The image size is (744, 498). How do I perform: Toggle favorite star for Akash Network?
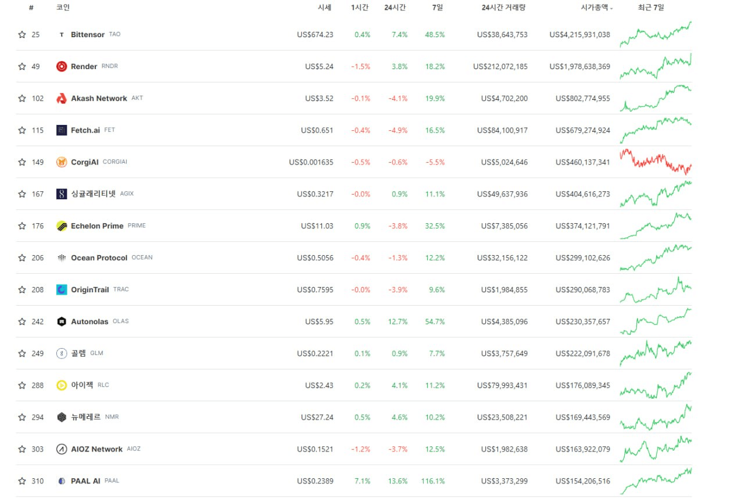(x=22, y=99)
